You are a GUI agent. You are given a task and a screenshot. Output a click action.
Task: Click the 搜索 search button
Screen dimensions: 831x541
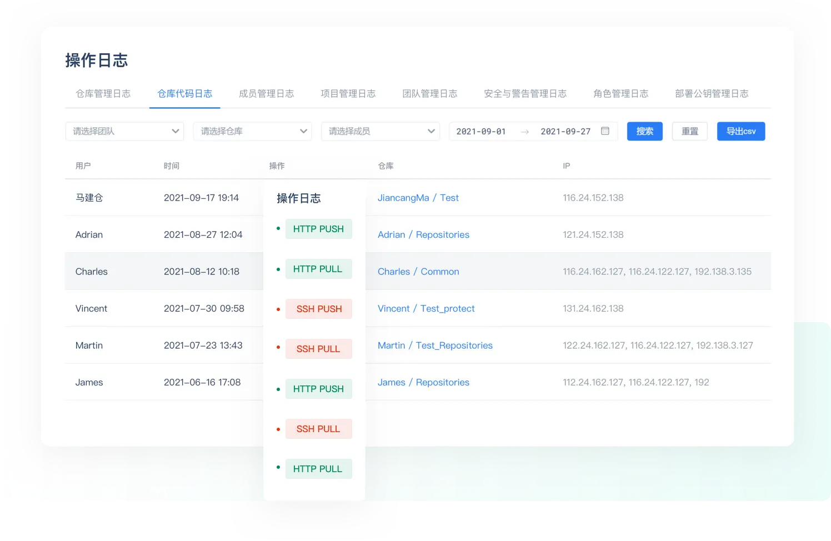[644, 131]
